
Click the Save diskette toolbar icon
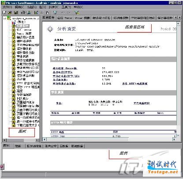[16, 12]
